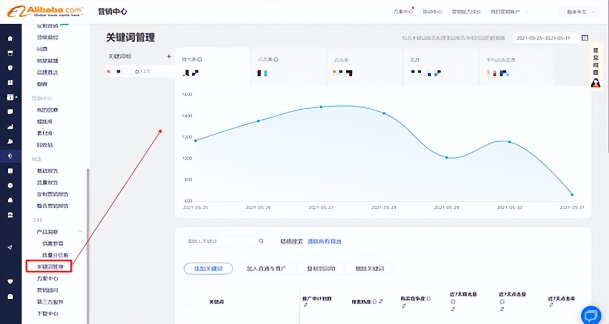Click the Alibaba.com logo
Image resolution: width=609 pixels, height=324 pixels.
pyautogui.click(x=45, y=11)
